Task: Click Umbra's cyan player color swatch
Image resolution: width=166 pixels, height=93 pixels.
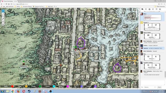Action: 54,86
